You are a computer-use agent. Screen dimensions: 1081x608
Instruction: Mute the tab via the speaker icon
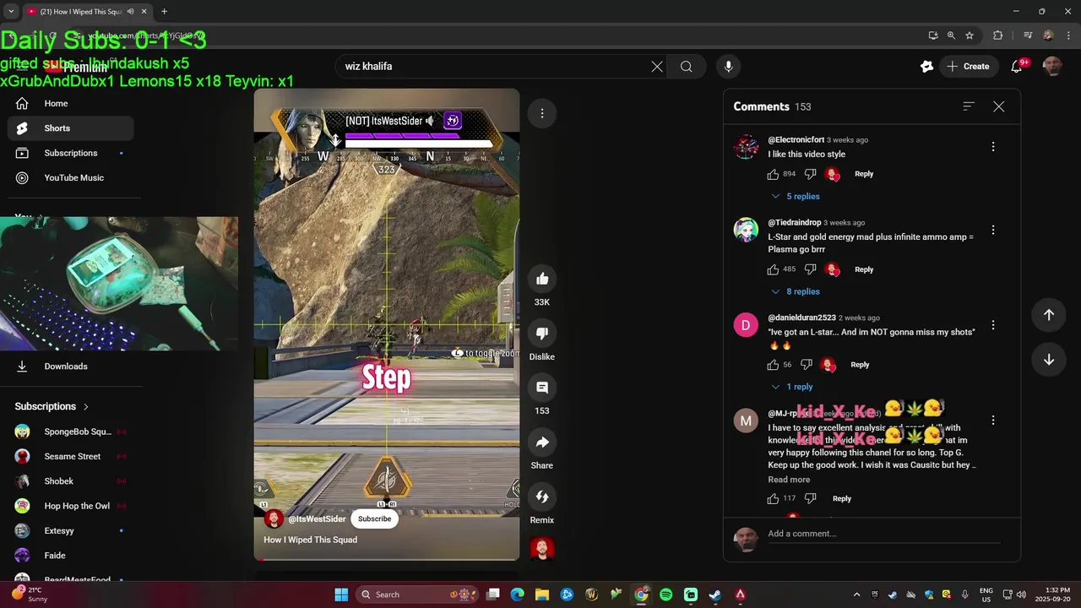click(130, 12)
